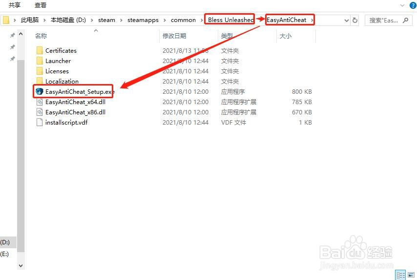Click VDF 文件 type cell
417x280 pixels.
pyautogui.click(x=233, y=123)
